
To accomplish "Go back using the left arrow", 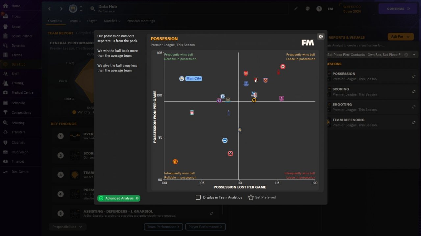I will click(x=49, y=9).
